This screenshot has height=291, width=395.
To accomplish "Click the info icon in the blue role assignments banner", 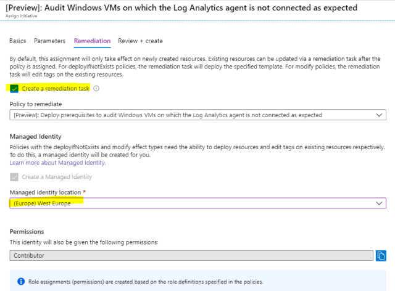I will [21, 282].
